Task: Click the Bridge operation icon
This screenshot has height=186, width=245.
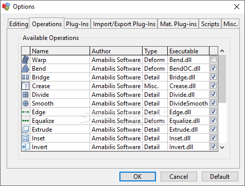Action: [x=26, y=77]
